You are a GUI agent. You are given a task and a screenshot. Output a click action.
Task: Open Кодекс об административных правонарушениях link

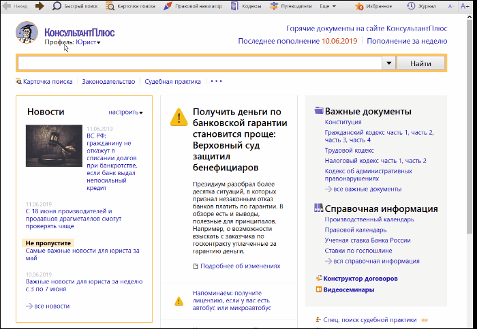(x=369, y=174)
